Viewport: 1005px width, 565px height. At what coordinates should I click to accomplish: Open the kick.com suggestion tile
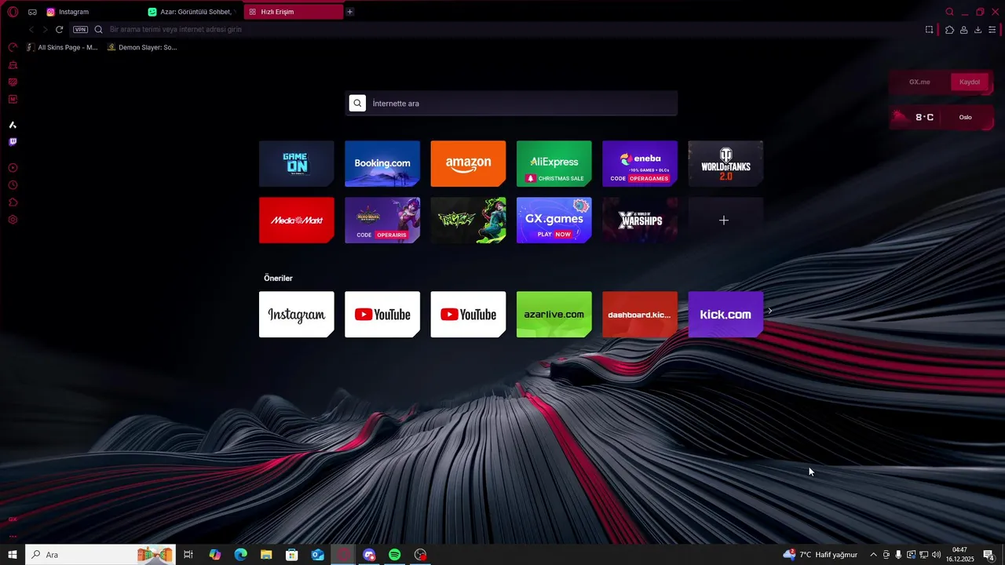pos(725,314)
